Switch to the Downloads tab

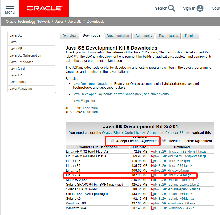point(92,35)
